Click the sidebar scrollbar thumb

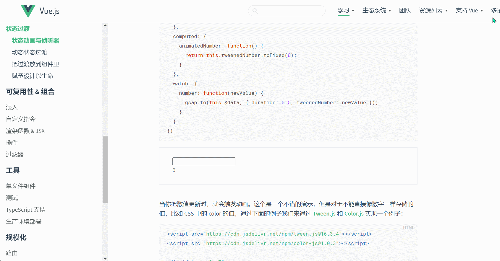pos(105,169)
